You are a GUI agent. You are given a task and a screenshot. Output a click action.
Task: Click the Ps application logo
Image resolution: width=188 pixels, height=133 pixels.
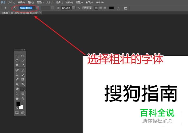[x=3, y=2]
